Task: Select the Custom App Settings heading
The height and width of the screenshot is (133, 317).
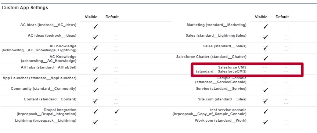Action: point(25,8)
